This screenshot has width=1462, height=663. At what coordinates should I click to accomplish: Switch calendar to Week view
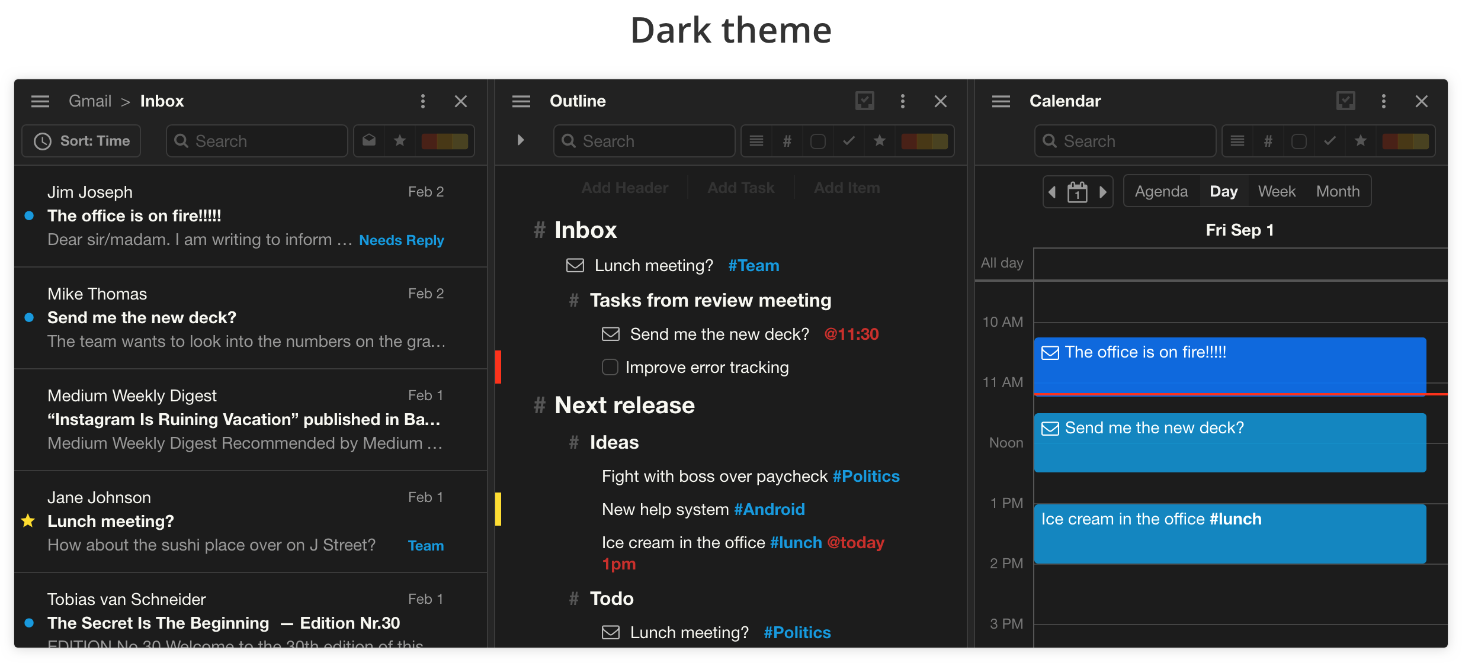coord(1277,192)
